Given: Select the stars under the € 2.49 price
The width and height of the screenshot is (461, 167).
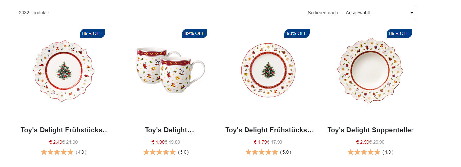Looking at the screenshot, I should 57,152.
